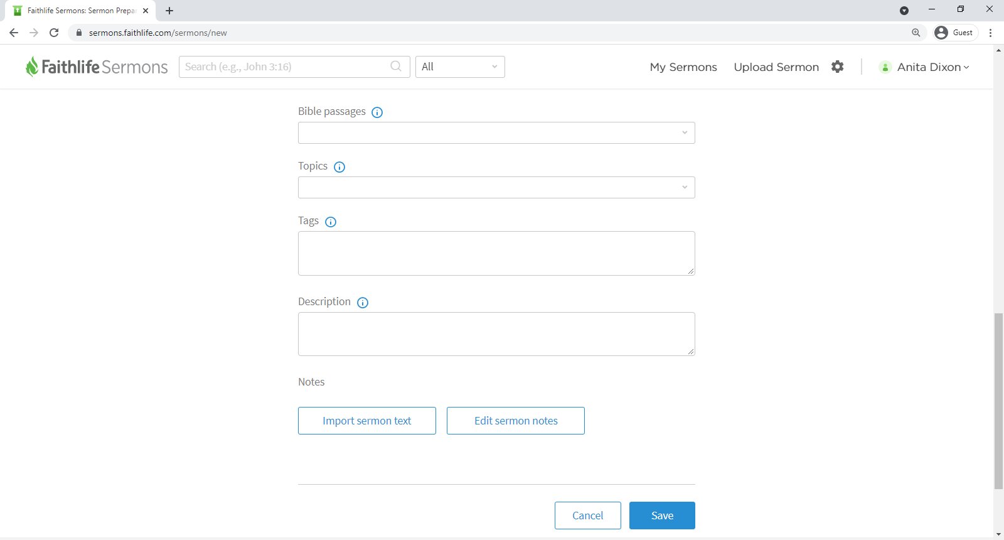This screenshot has height=540, width=1004.
Task: Click the page vertical scrollbar thumb
Action: 998,401
